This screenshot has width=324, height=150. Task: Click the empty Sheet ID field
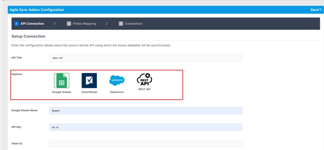(146, 144)
